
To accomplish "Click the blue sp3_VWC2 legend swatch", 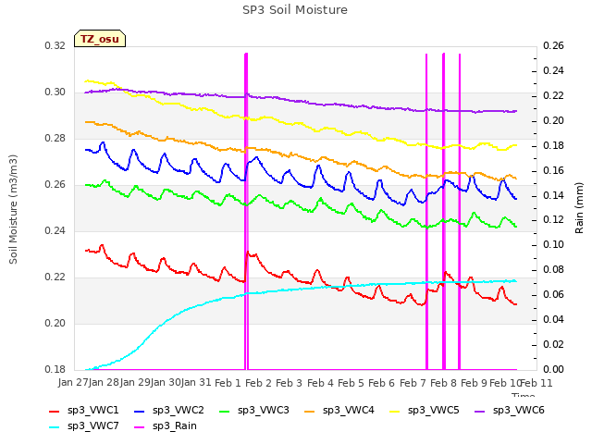I will point(140,411).
